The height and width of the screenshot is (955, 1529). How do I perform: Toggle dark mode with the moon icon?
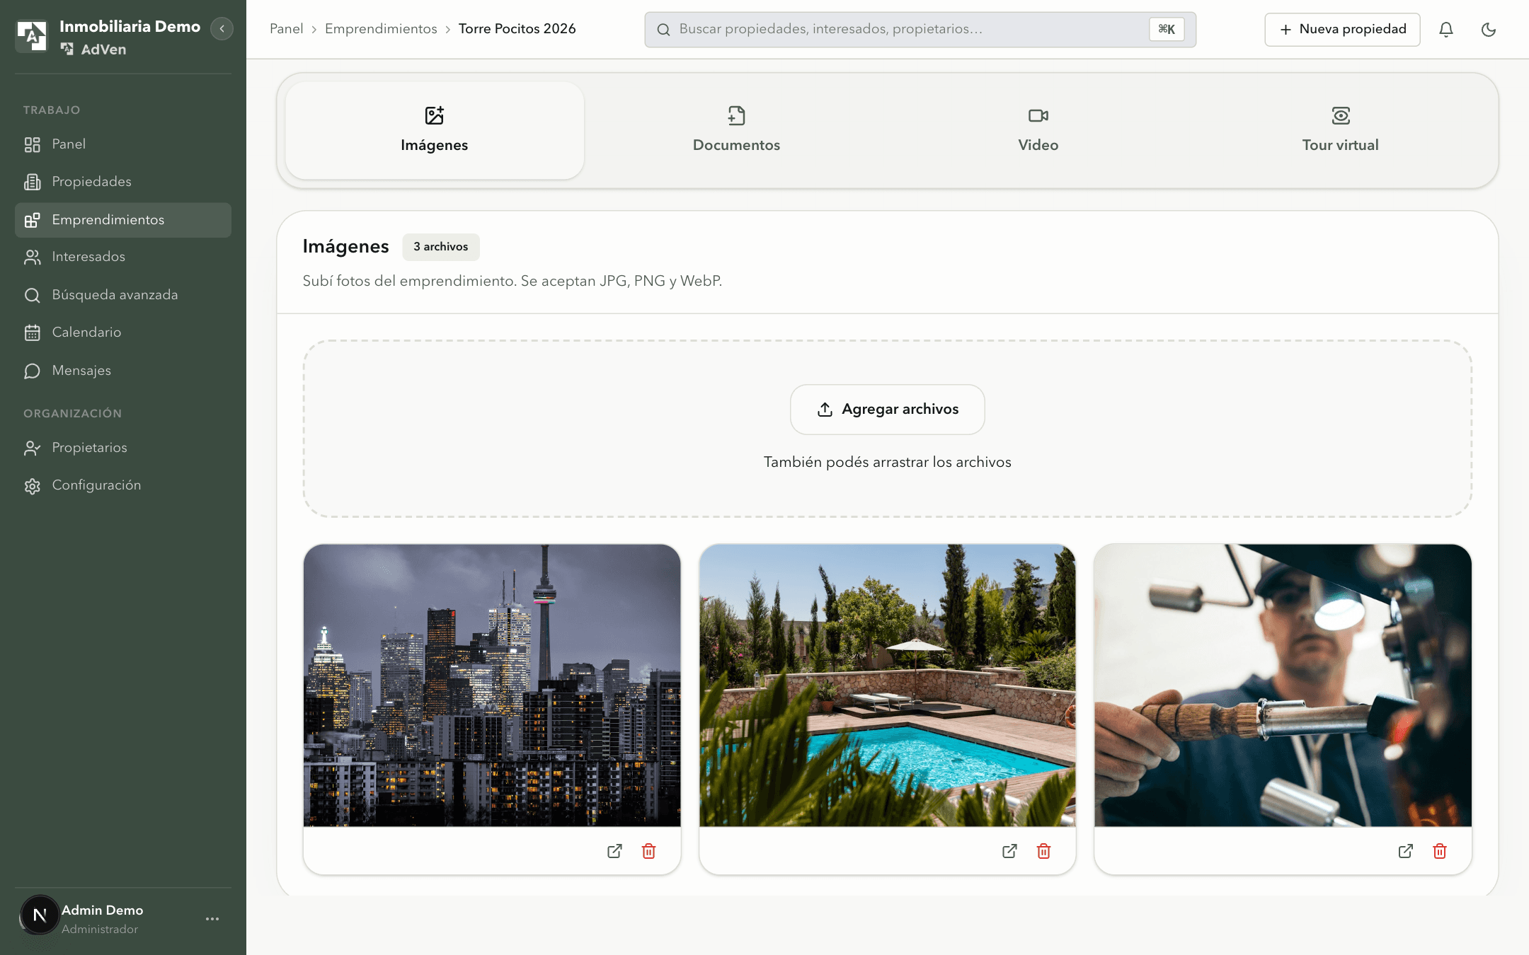pos(1489,30)
